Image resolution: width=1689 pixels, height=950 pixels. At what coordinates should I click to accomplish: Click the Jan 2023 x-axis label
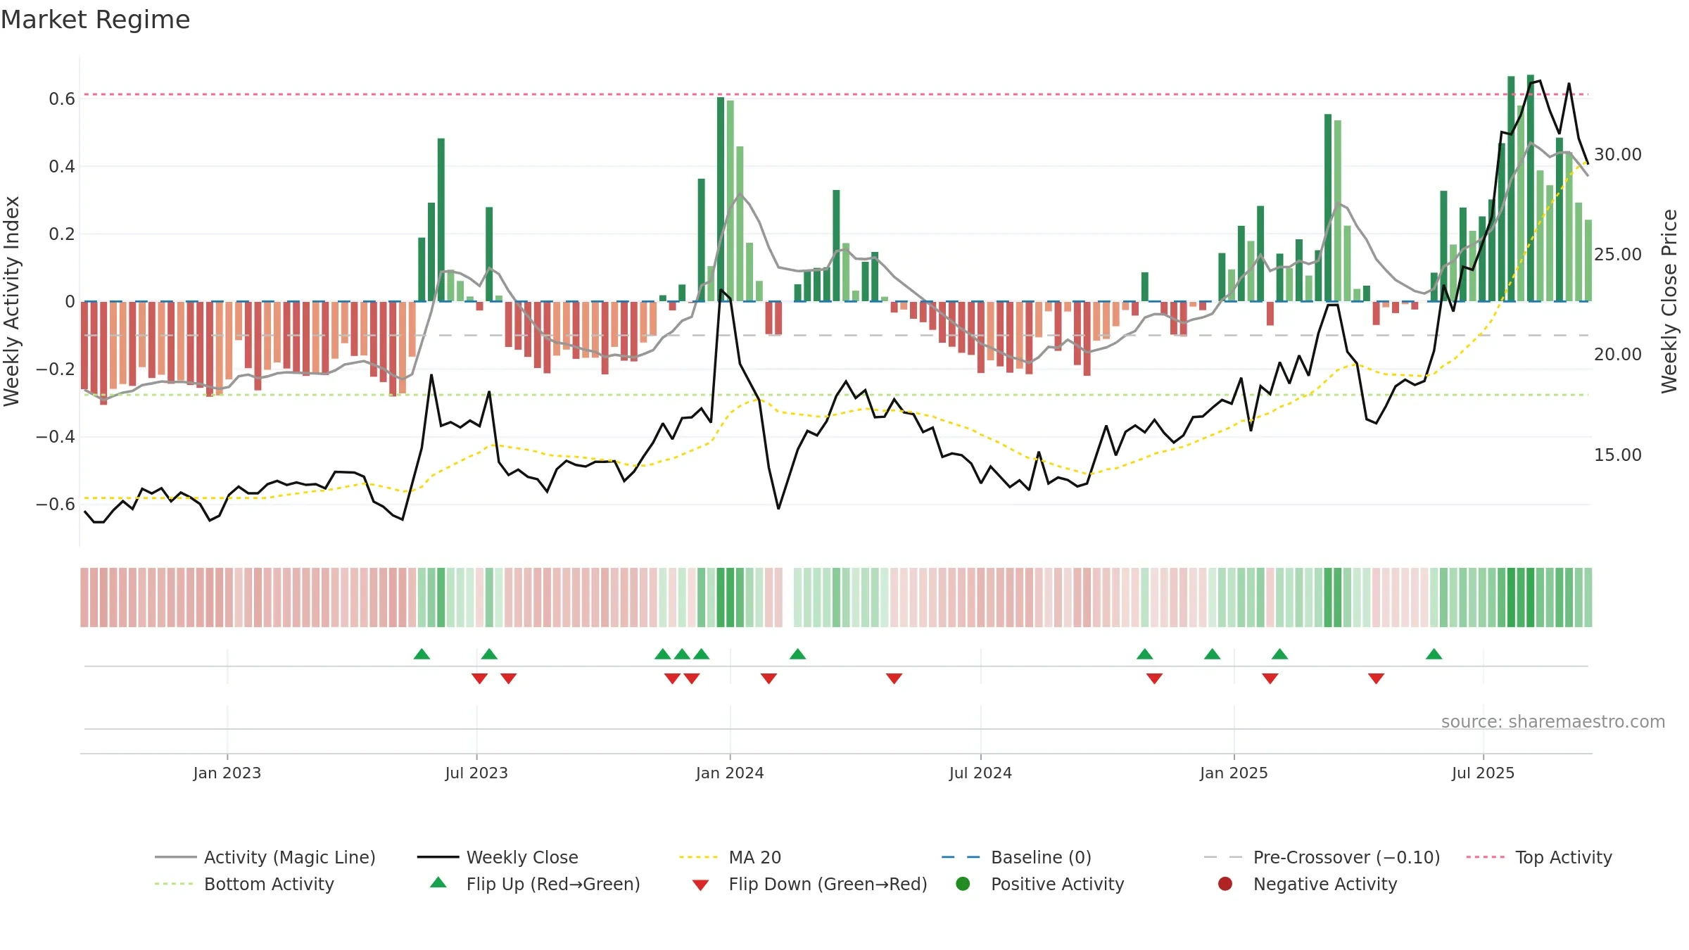pos(227,773)
